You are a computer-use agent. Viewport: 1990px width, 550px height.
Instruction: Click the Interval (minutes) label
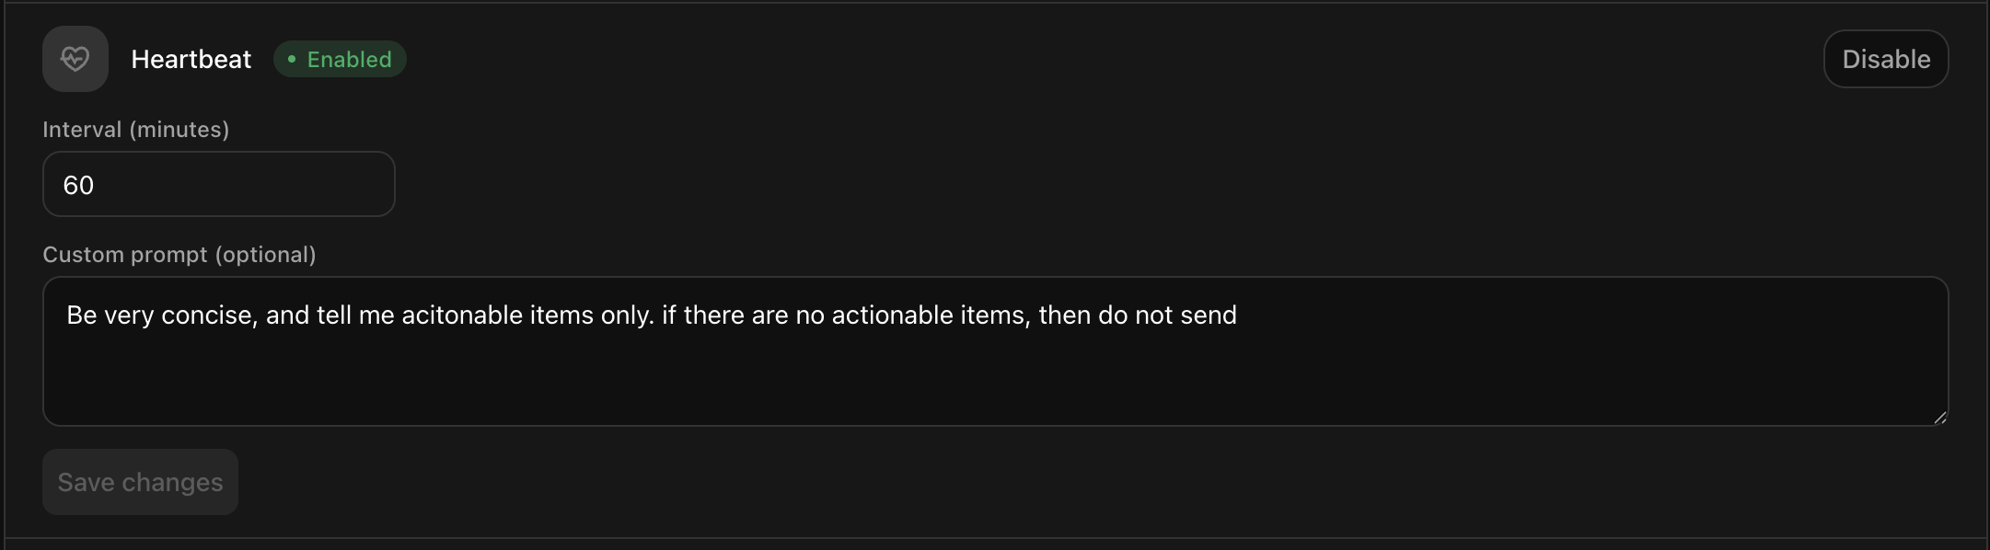coord(135,130)
